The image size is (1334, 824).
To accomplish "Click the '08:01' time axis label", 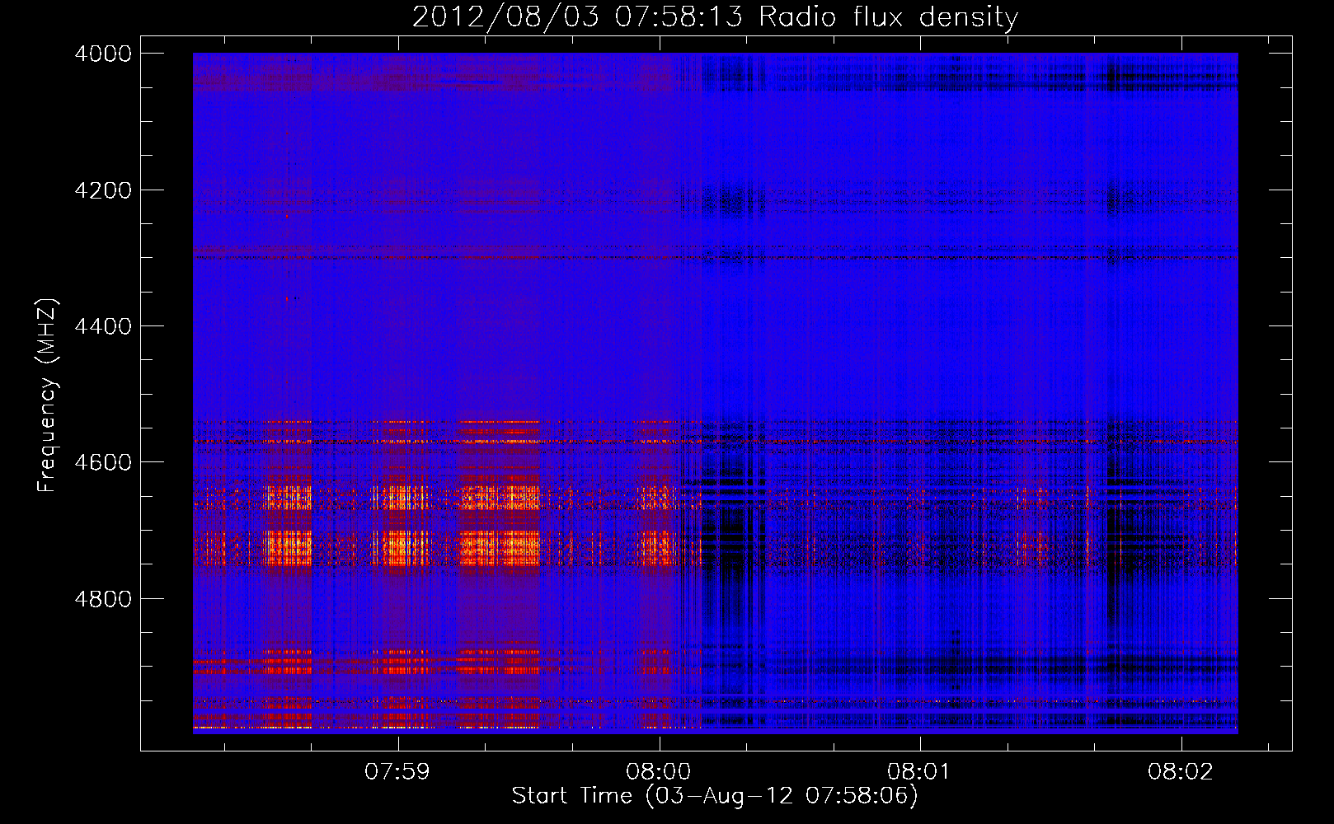I will [x=918, y=772].
